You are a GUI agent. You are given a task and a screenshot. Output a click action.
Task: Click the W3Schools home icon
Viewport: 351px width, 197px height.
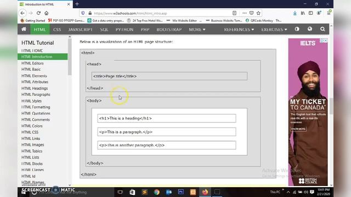tap(24, 29)
